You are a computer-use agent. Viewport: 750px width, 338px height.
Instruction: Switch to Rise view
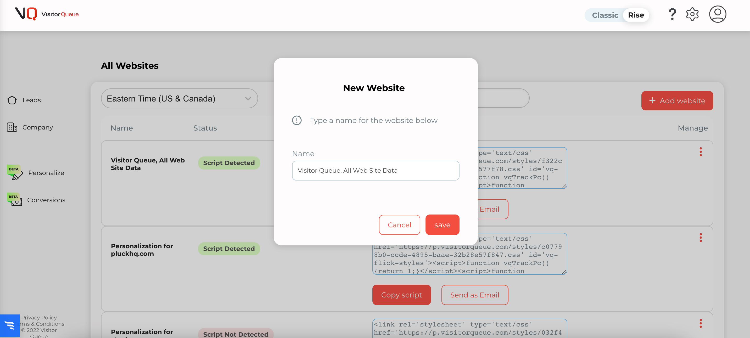[636, 15]
